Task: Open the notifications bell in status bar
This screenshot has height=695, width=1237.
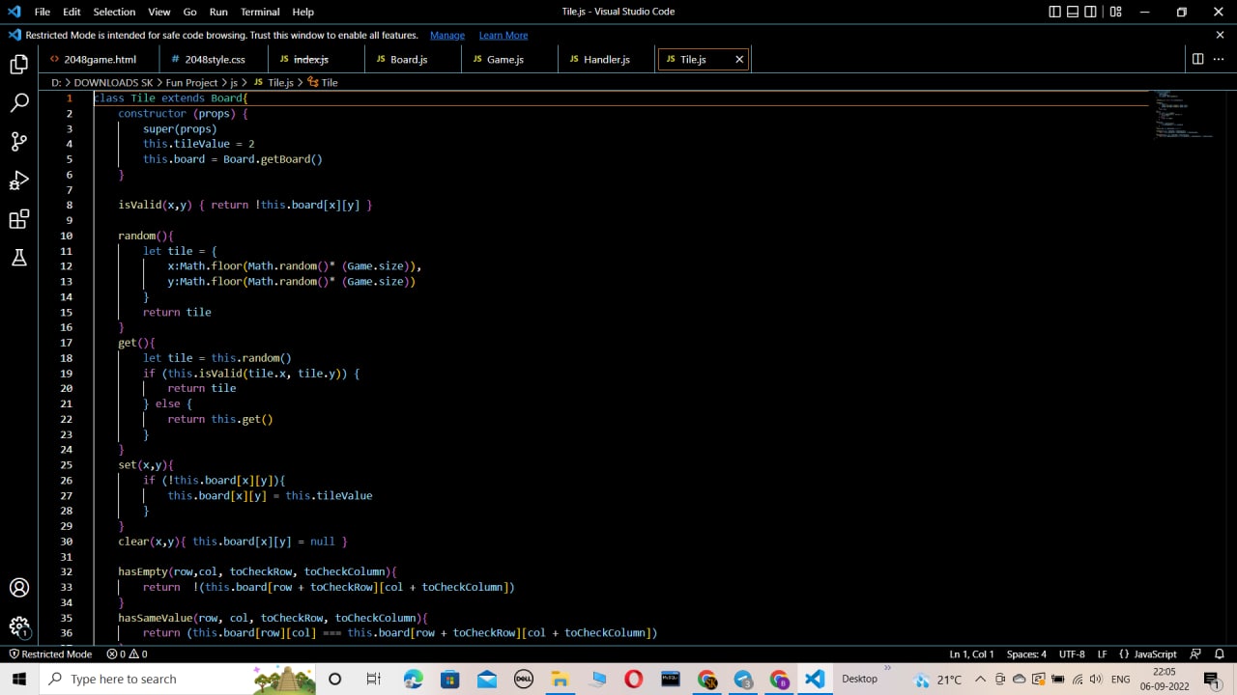Action: 1220,653
